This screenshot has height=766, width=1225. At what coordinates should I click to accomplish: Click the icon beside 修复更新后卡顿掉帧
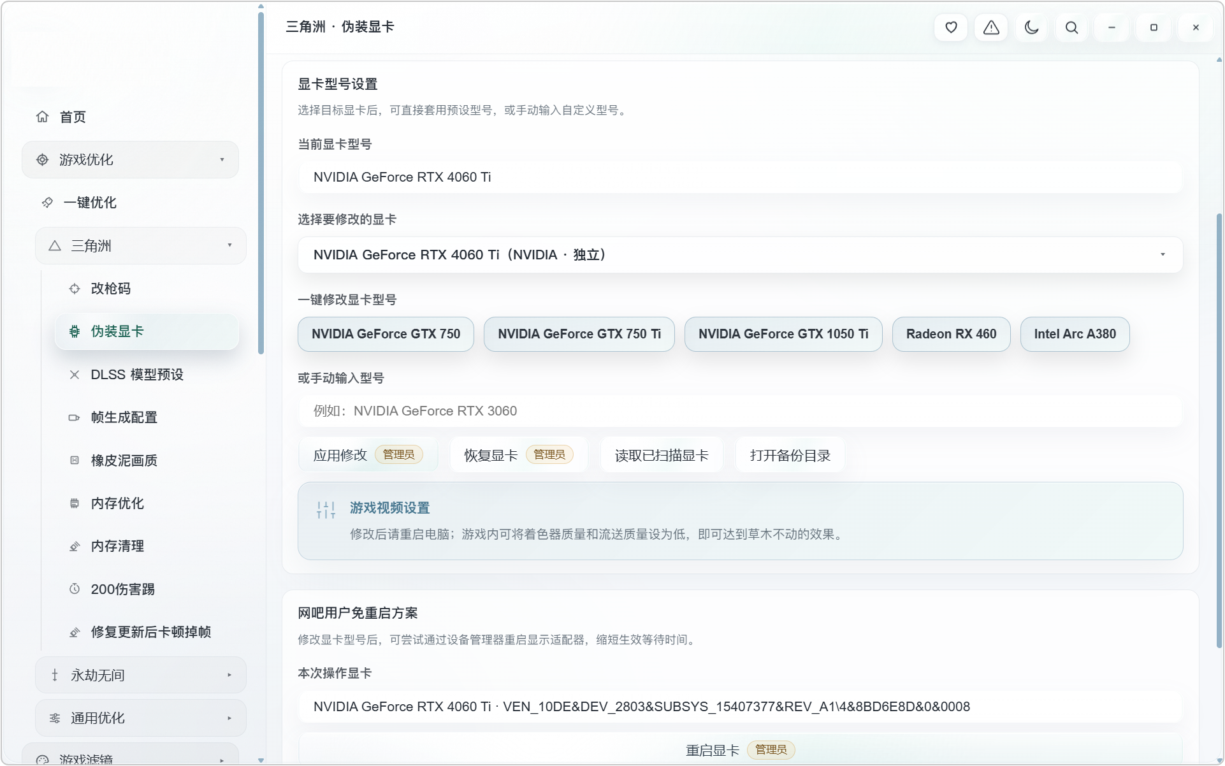tap(75, 632)
